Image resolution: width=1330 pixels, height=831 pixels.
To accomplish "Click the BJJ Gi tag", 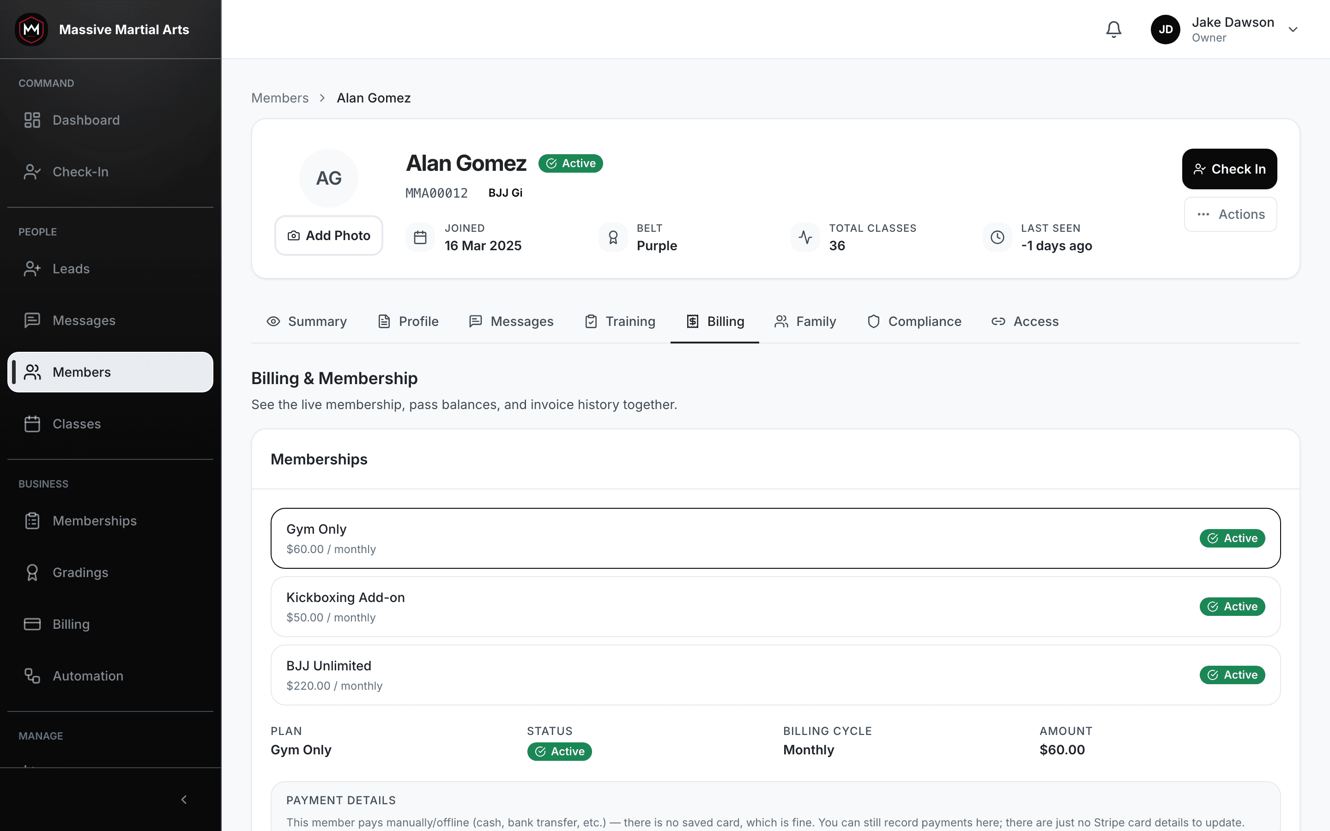I will point(505,193).
